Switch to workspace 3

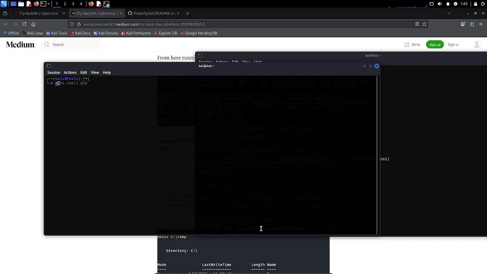click(x=73, y=4)
